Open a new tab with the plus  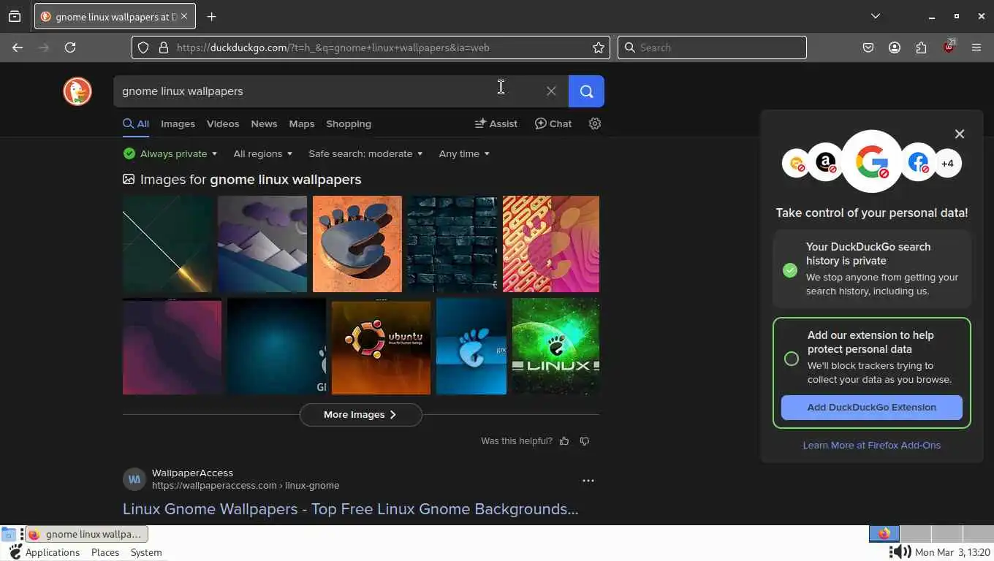point(212,17)
